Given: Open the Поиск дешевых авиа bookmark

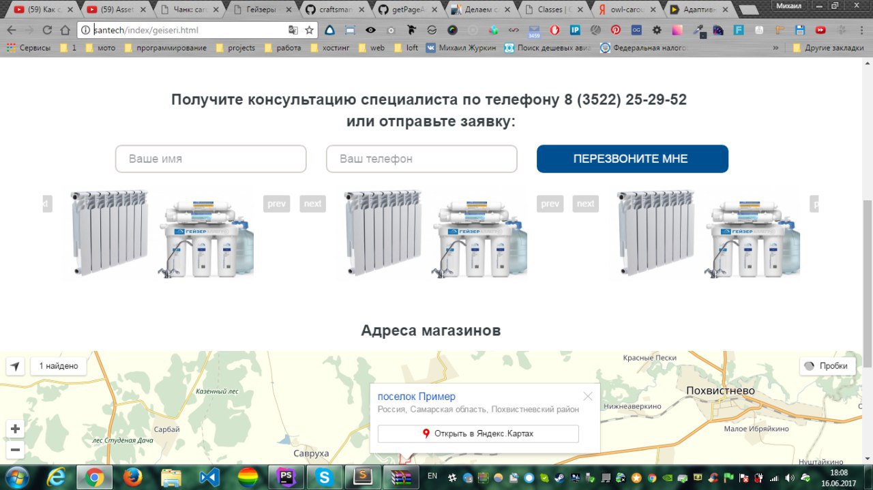Looking at the screenshot, I should (x=548, y=48).
